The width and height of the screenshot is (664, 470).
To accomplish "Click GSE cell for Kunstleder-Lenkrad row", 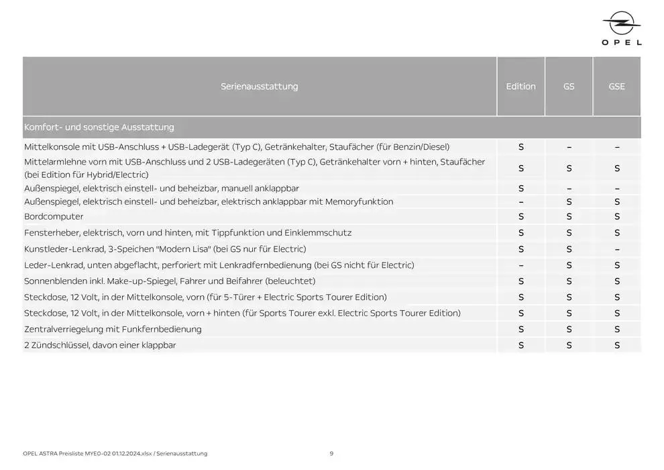I will [616, 249].
